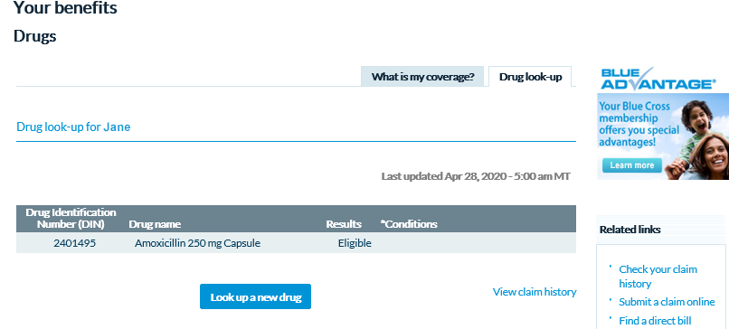Click the Blue Advantage logo
Screen dimensions: 729x329
[x=658, y=79]
